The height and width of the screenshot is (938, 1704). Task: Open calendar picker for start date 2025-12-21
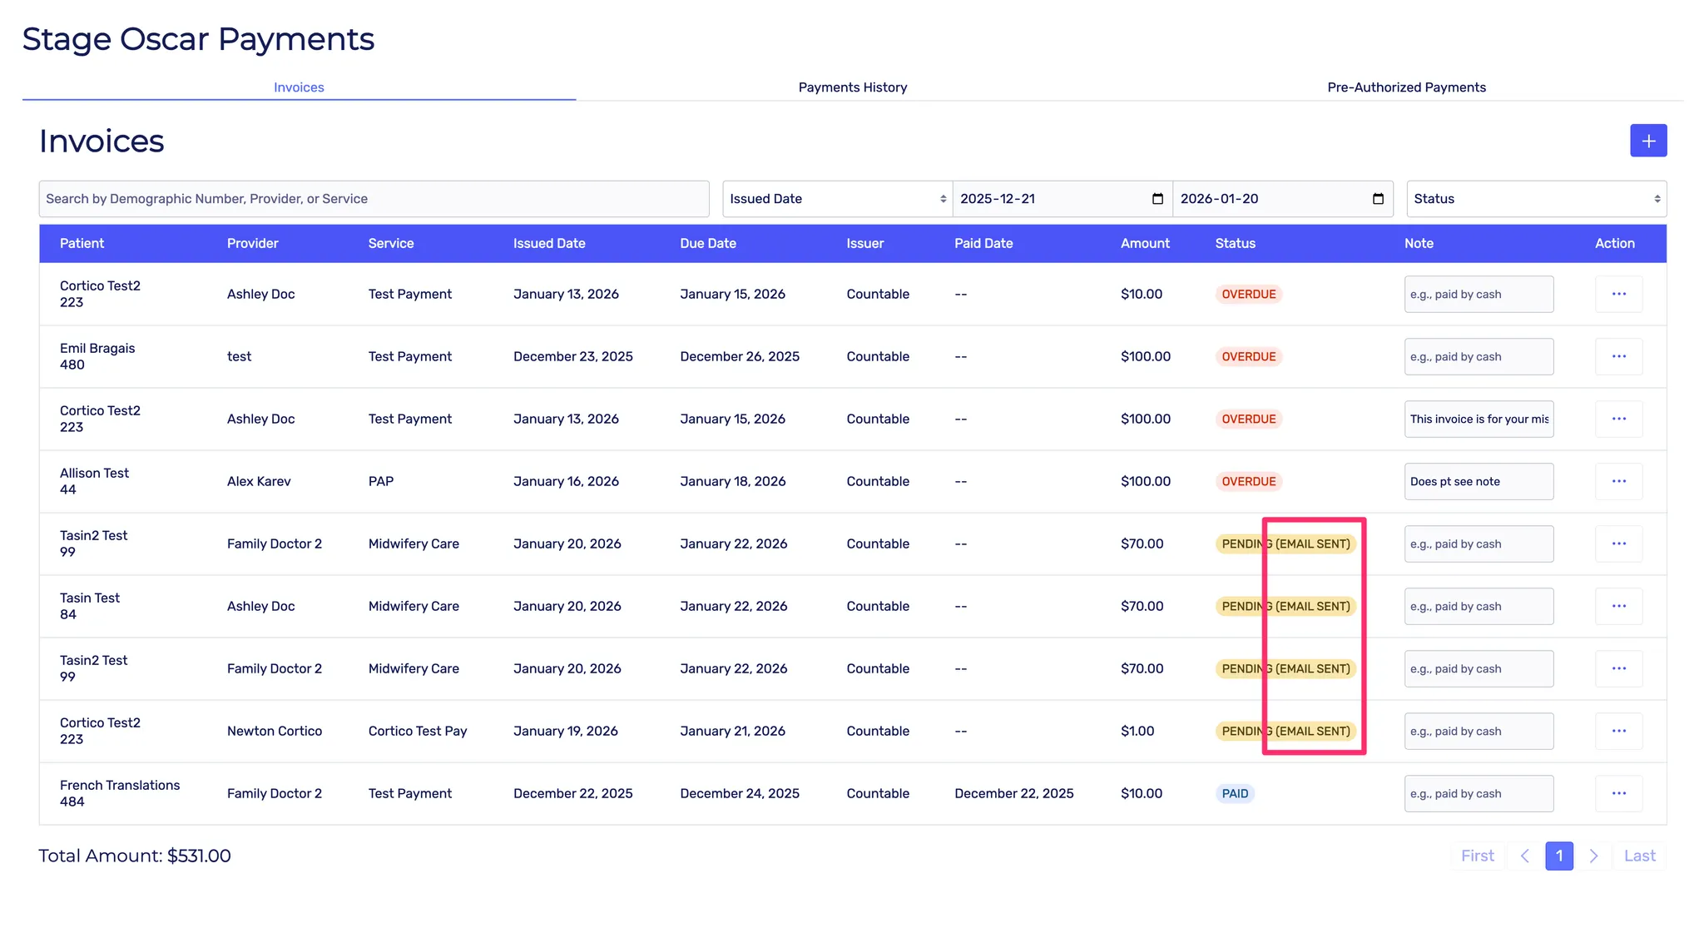[x=1157, y=199]
